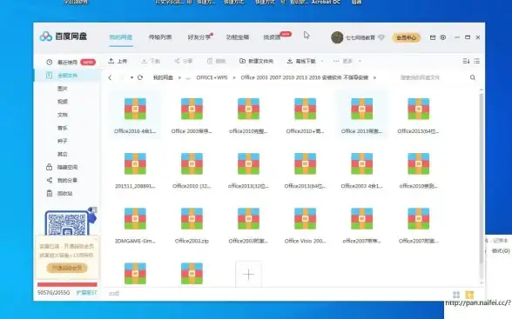The width and height of the screenshot is (512, 319).
Task: Click the 扩容至5T link
Action: (x=86, y=293)
